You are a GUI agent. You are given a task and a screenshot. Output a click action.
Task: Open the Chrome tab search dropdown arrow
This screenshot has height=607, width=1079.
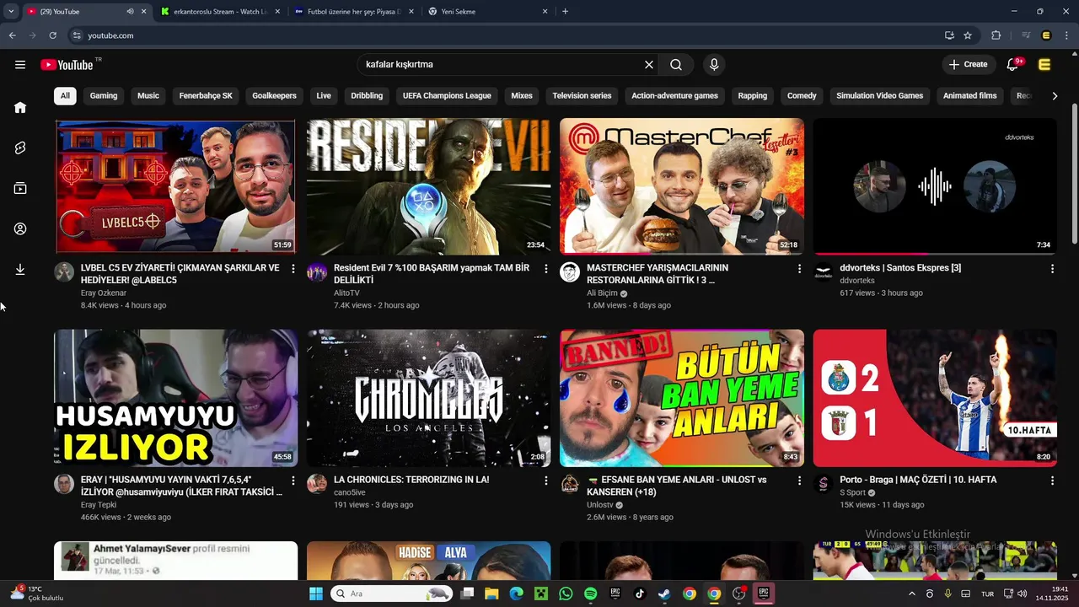tap(11, 12)
